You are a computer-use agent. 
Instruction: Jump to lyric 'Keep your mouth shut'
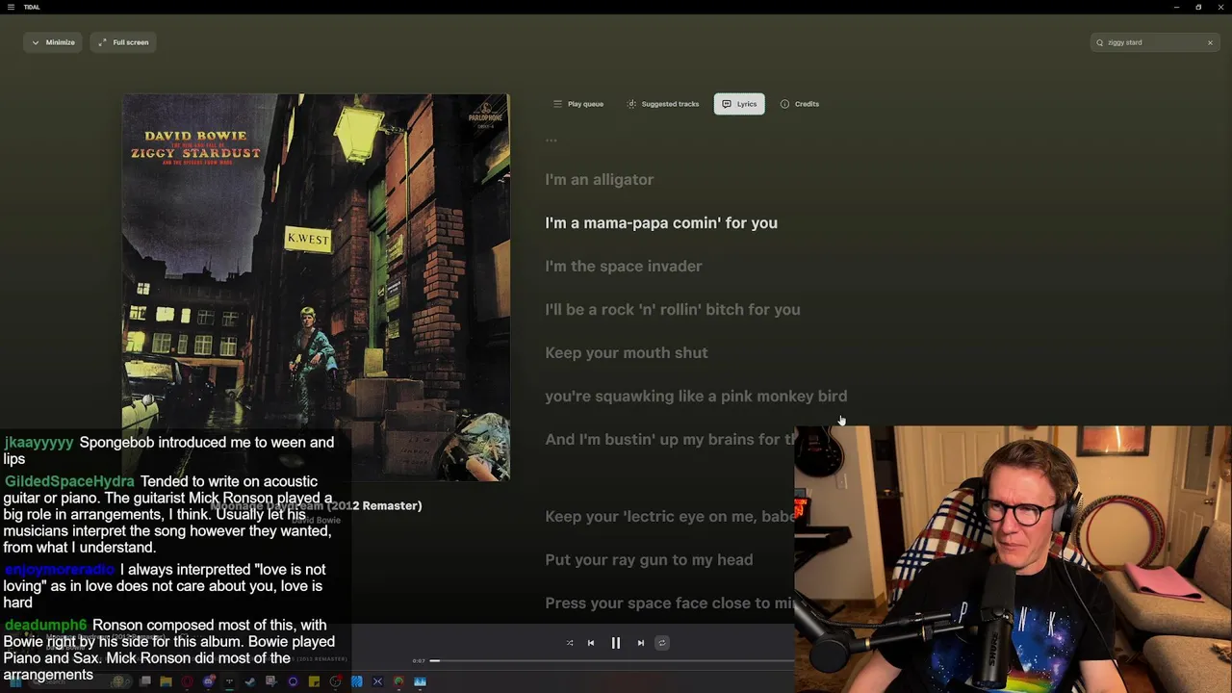[x=627, y=353]
